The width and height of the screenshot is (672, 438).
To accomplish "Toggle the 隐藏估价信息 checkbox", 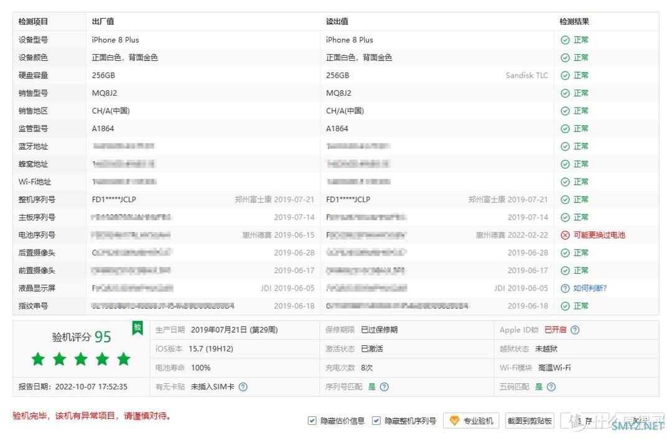I will (x=312, y=421).
